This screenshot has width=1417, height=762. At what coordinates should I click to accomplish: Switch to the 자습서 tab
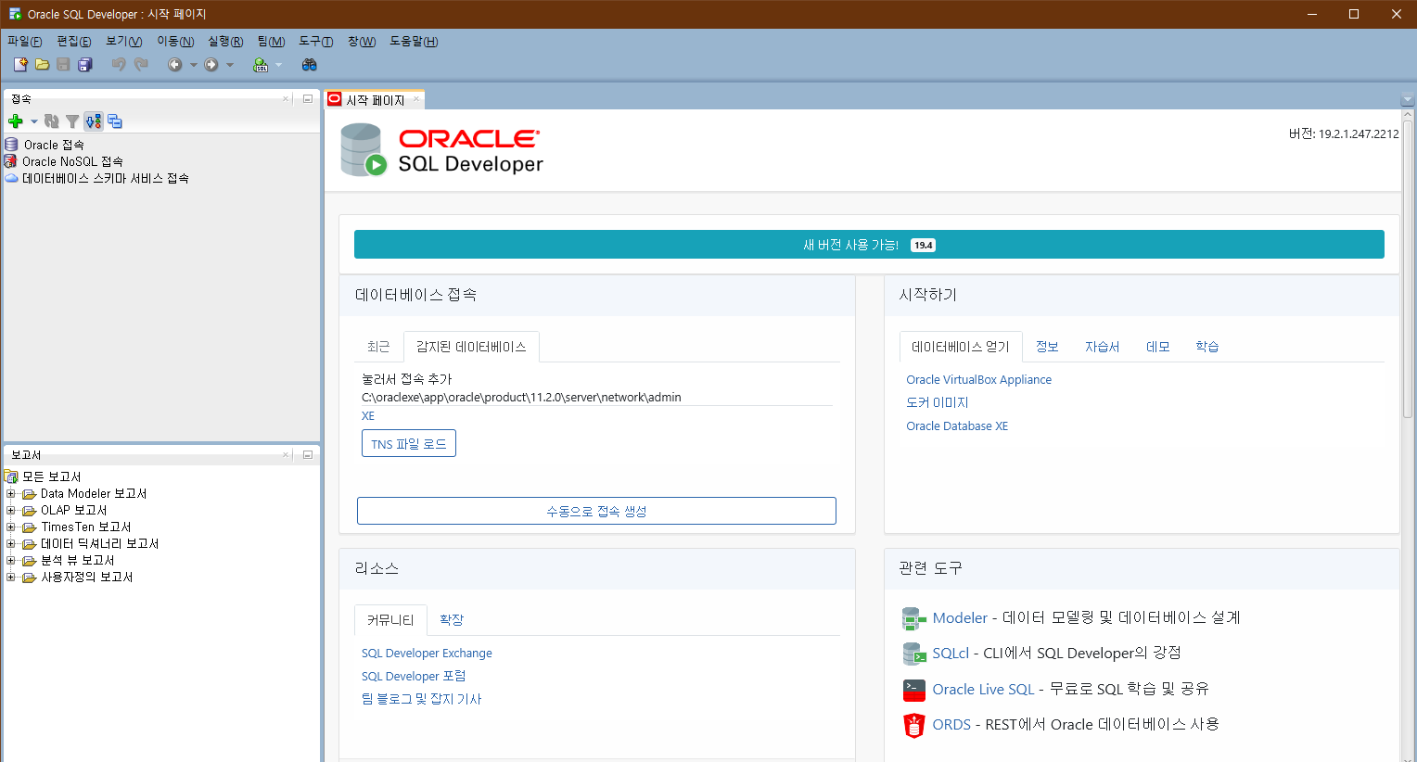click(1102, 347)
